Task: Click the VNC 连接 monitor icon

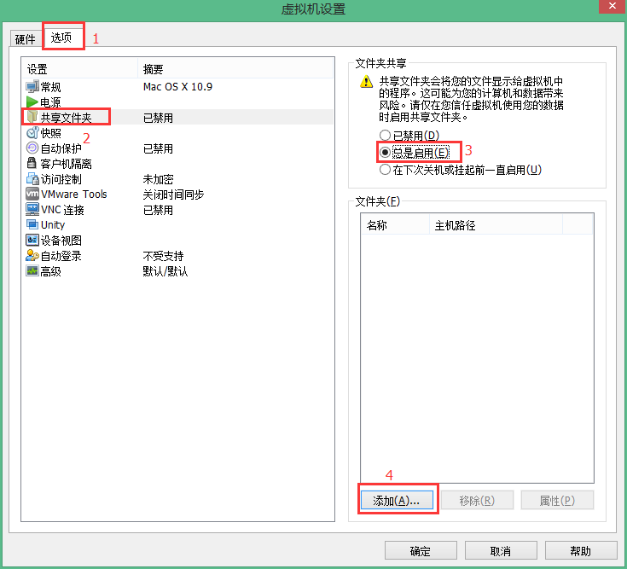Action: click(32, 209)
